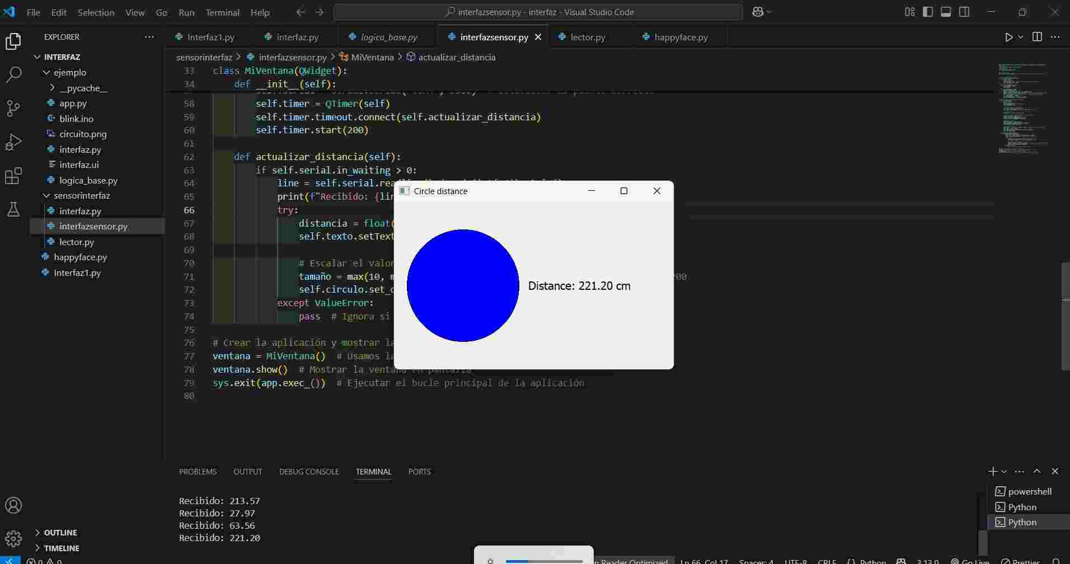1070x564 pixels.
Task: Click the command center search field
Action: (x=538, y=12)
